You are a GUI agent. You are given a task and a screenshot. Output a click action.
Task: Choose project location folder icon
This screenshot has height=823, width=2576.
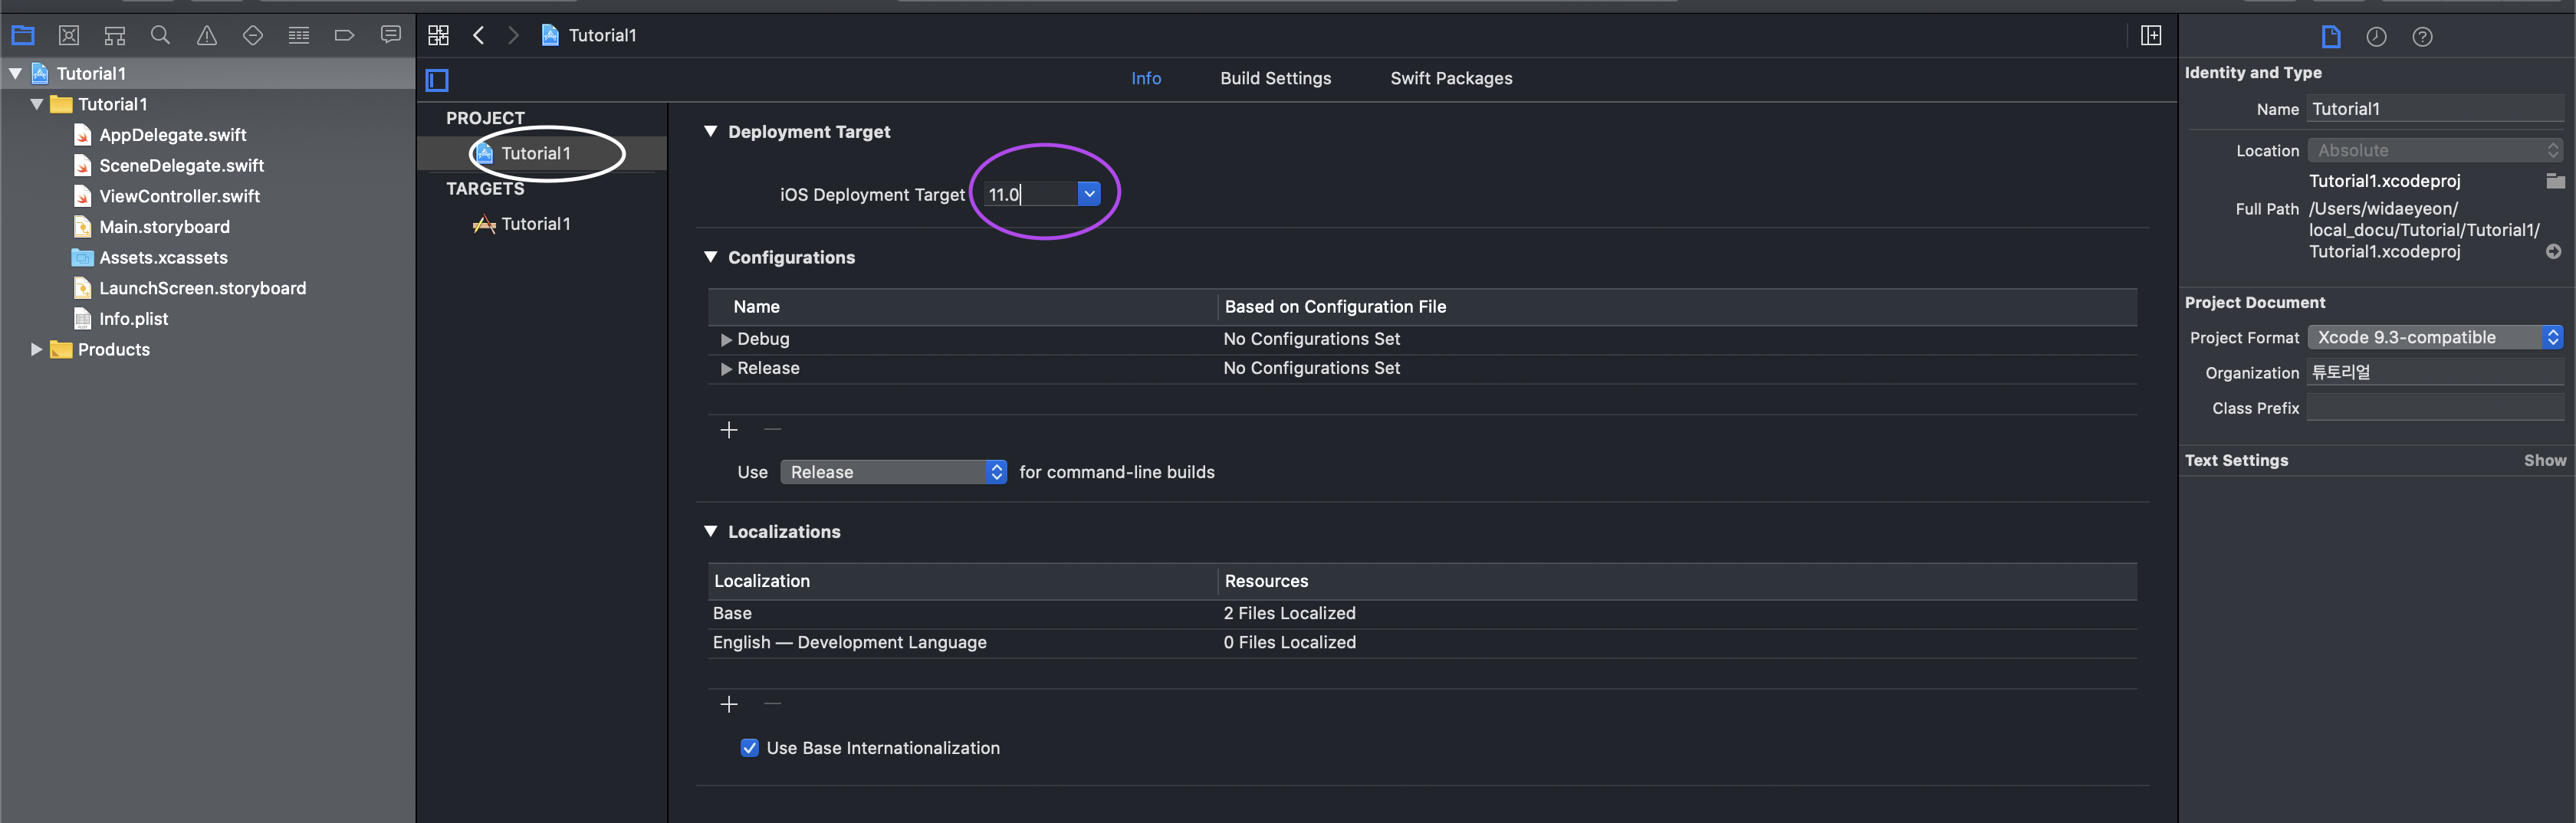click(2555, 181)
